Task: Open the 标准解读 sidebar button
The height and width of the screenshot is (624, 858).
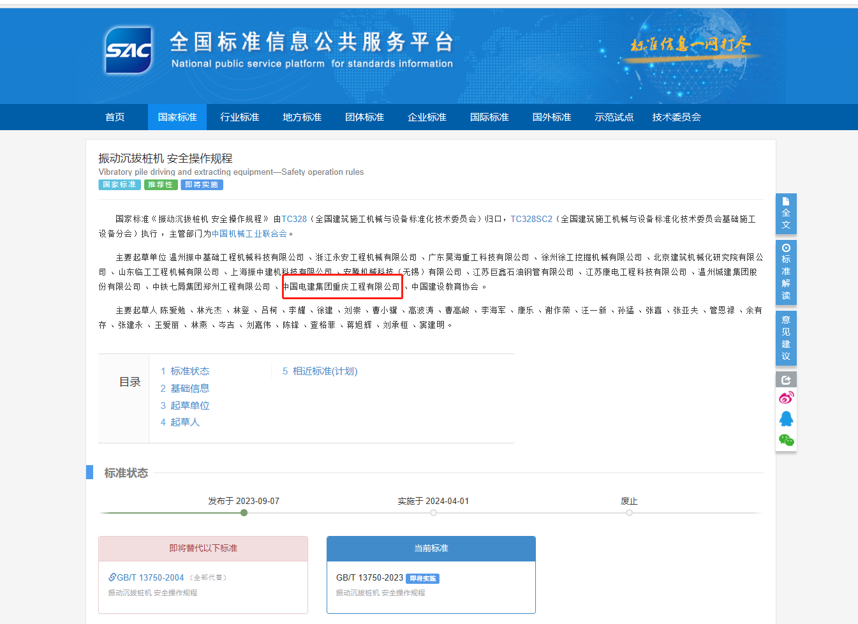Action: pos(786,272)
